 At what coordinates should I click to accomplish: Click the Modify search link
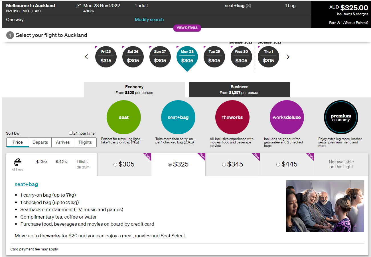pos(149,20)
